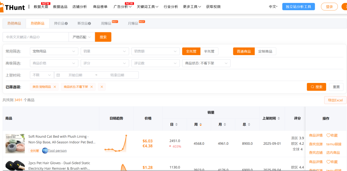
Task: Switch to 定制商品 product type
Action: [265, 51]
